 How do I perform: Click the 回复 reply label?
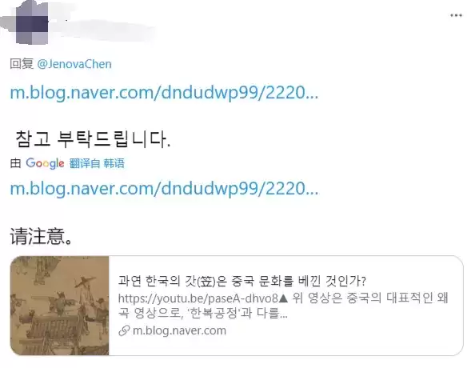coord(22,64)
